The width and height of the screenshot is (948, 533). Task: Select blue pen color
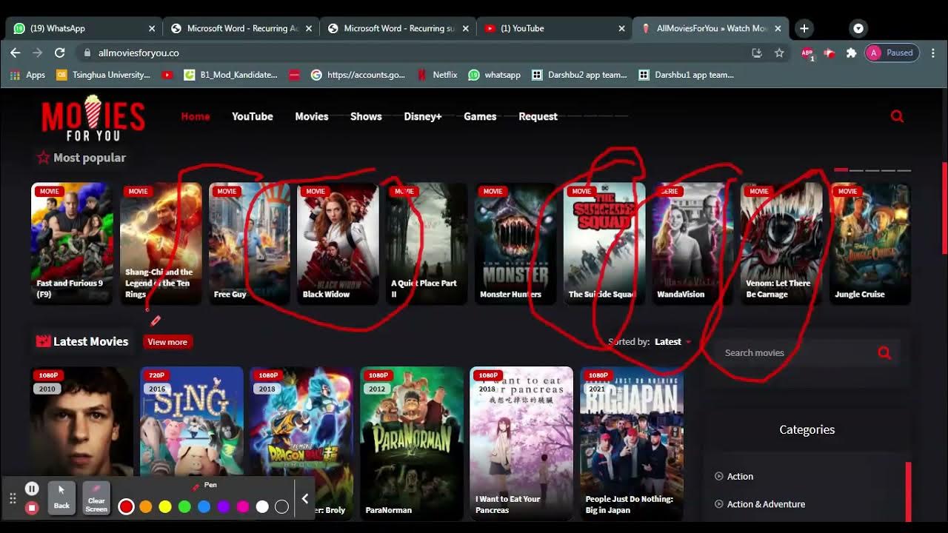coord(204,506)
